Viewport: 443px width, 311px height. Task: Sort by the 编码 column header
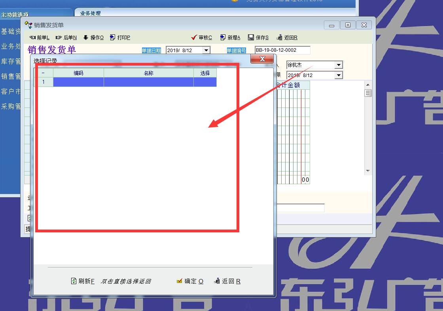pyautogui.click(x=78, y=73)
